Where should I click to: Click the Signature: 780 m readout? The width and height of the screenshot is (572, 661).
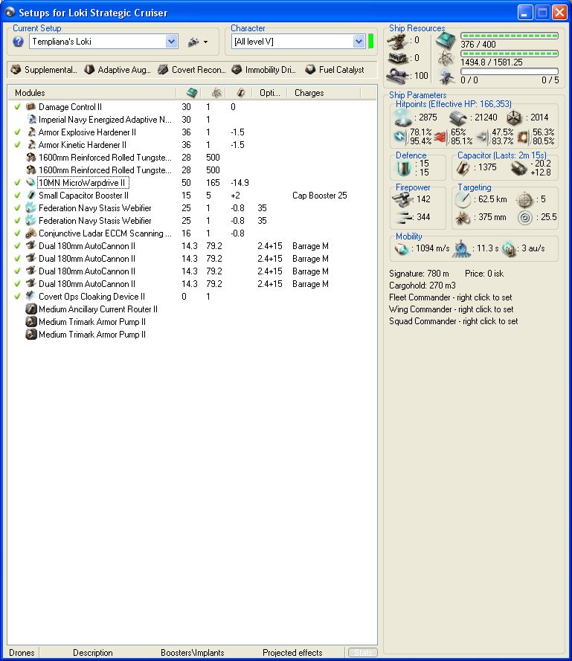pos(419,274)
